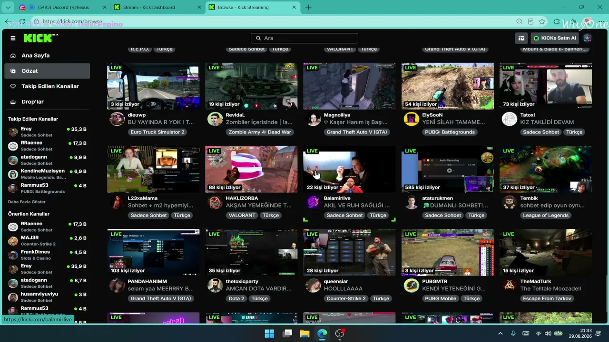Add page to favorites with star icon

[542, 21]
